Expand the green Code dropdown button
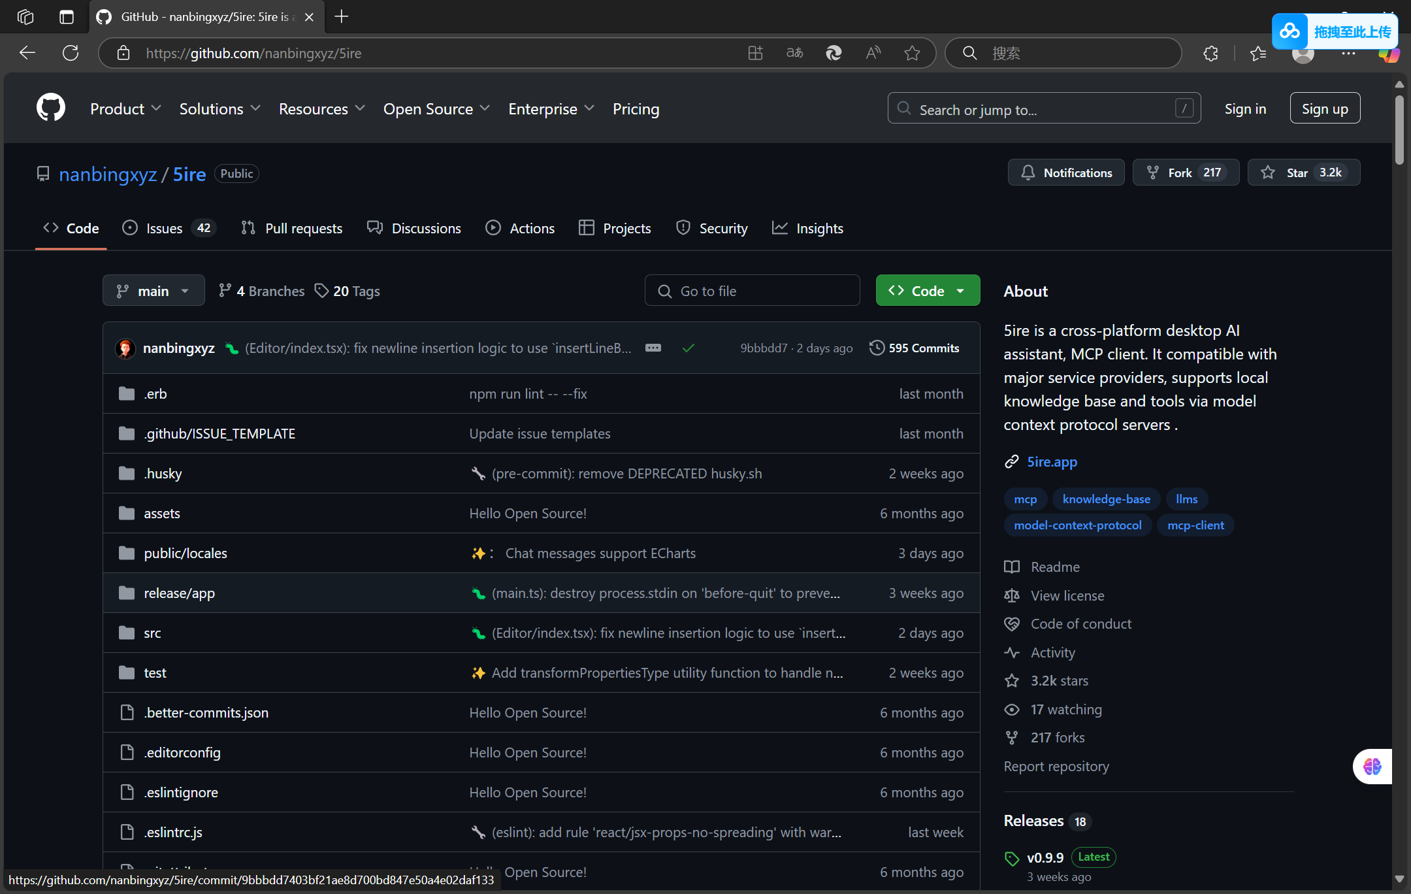1411x894 pixels. coord(927,291)
